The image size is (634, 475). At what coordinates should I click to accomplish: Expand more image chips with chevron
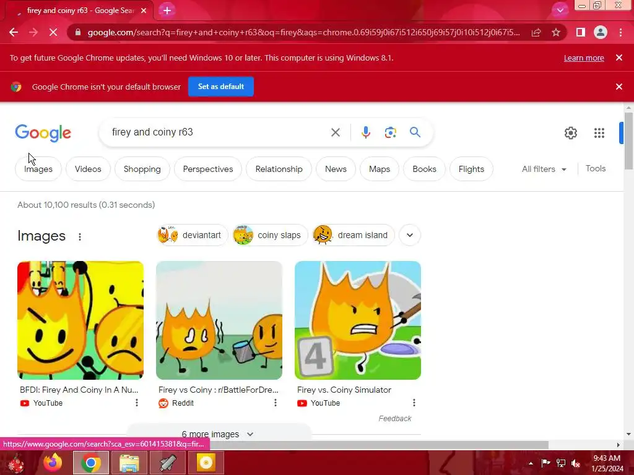[410, 235]
